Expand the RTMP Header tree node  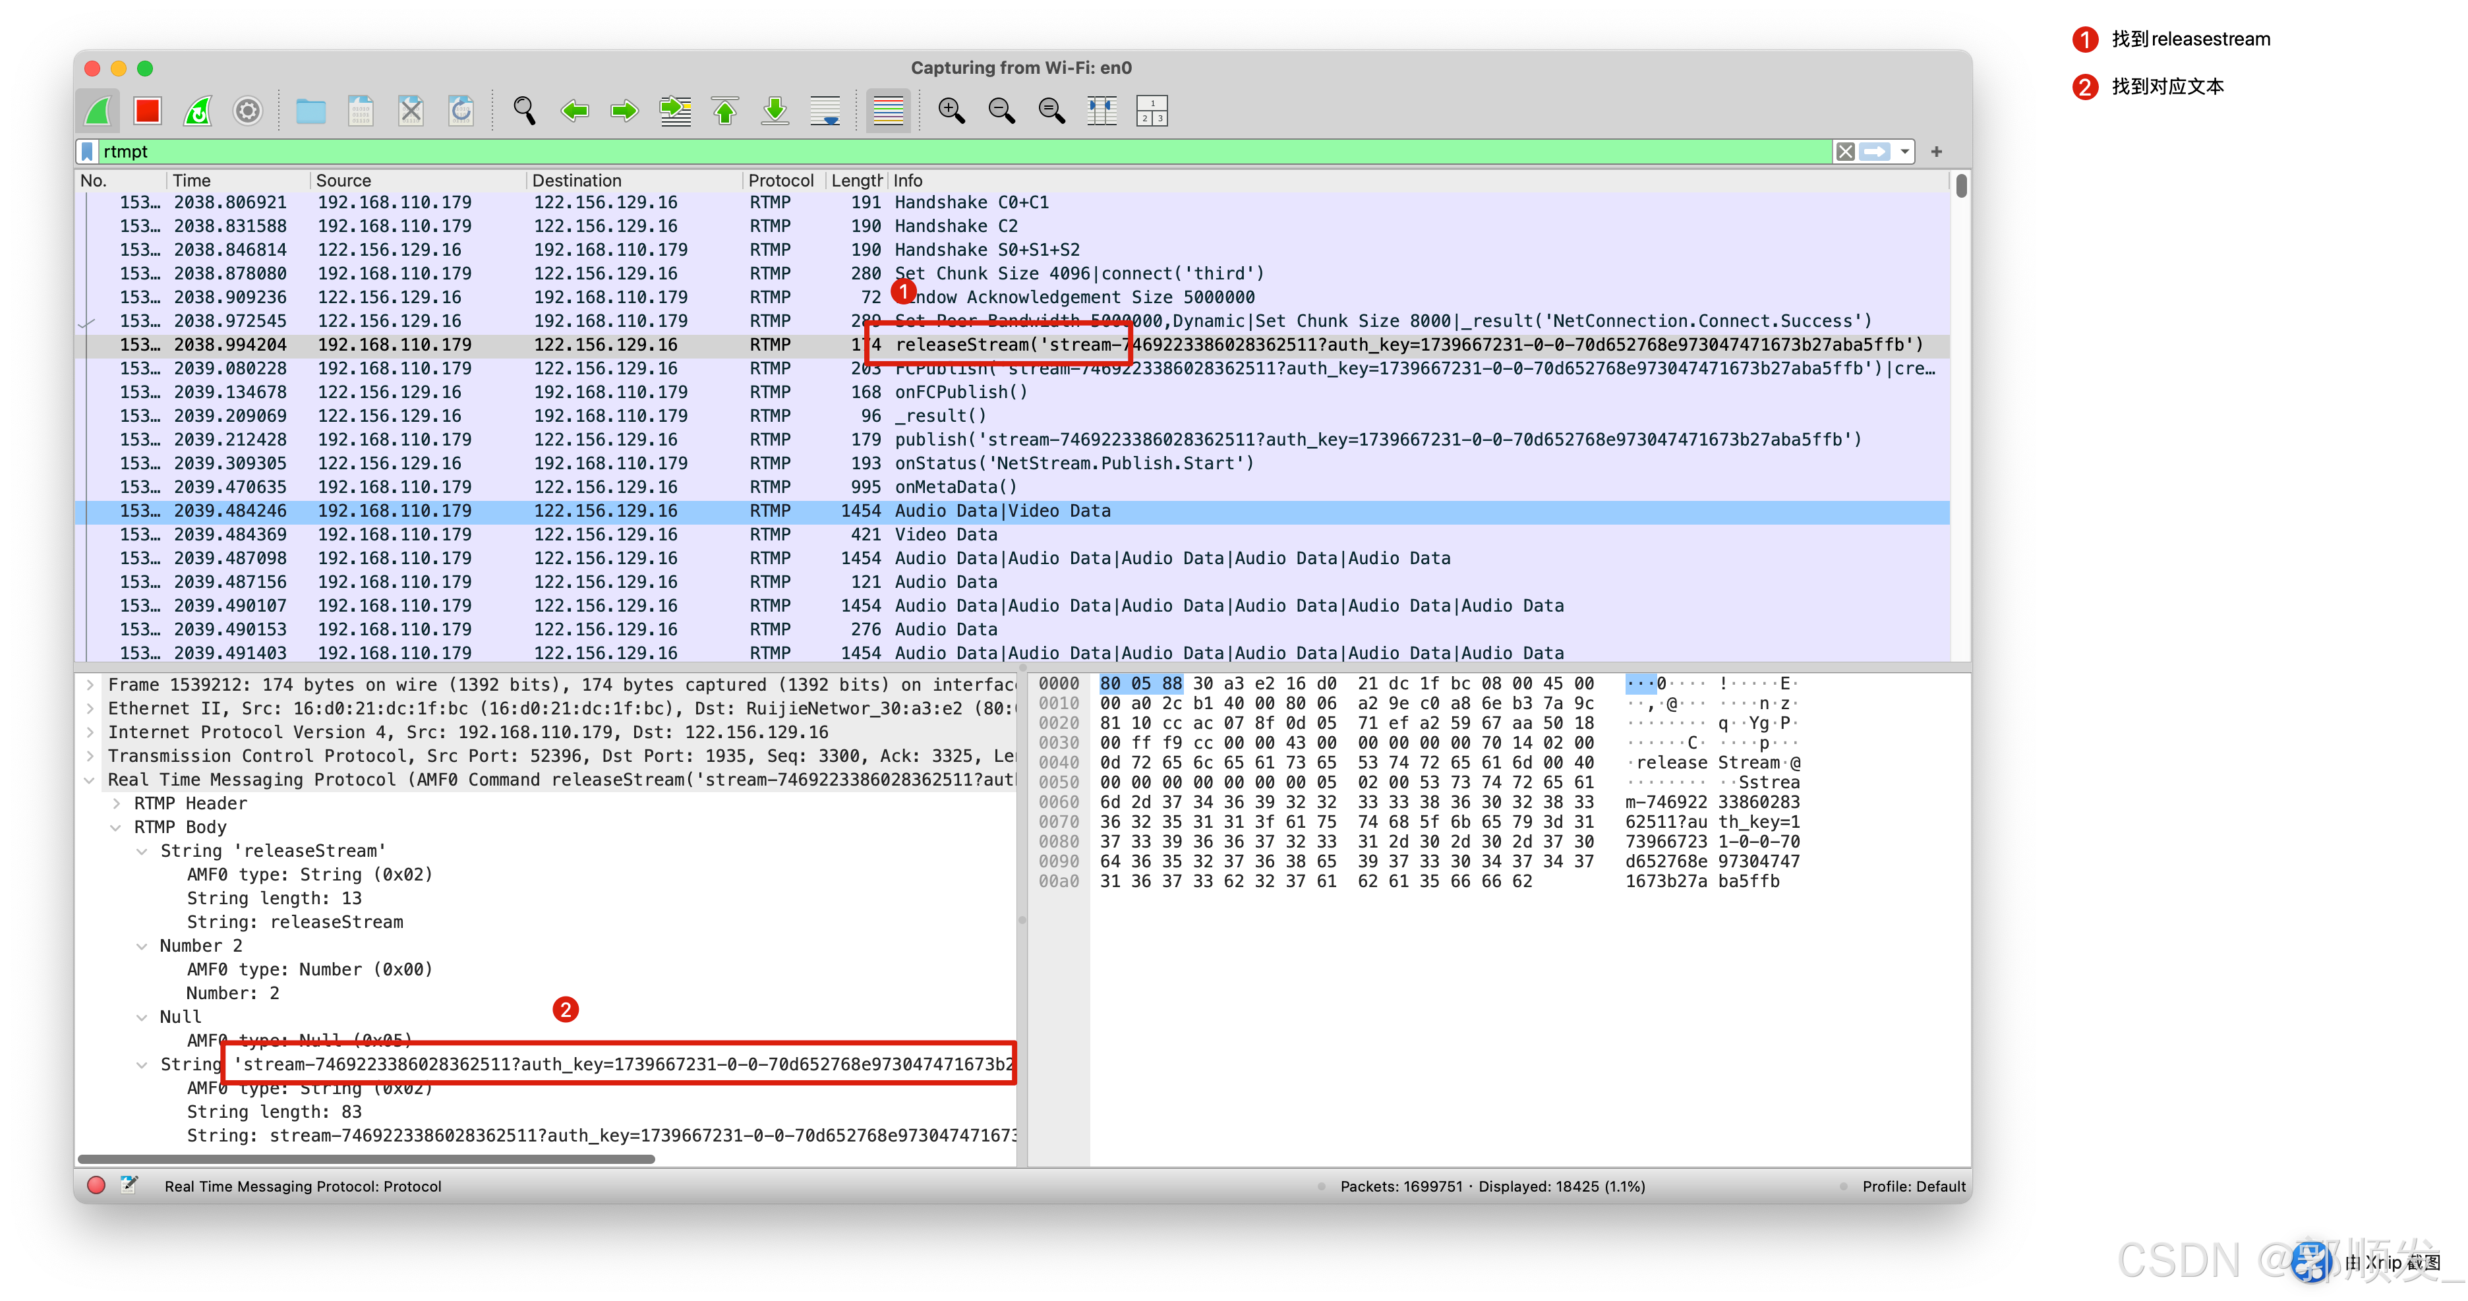click(117, 803)
